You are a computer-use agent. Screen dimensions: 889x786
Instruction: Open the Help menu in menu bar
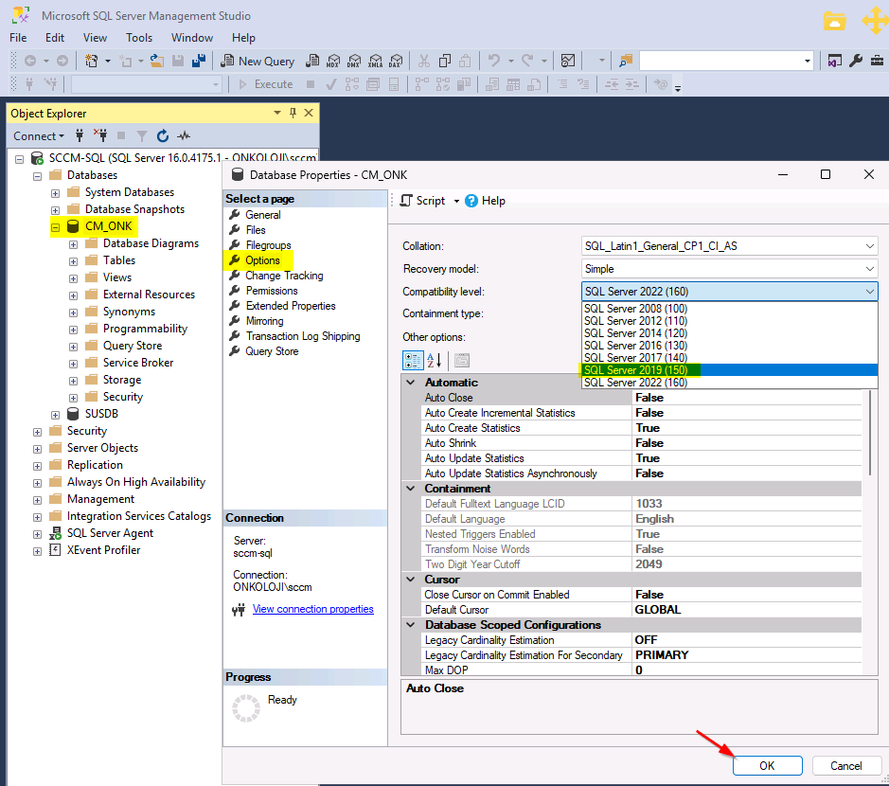coord(243,38)
